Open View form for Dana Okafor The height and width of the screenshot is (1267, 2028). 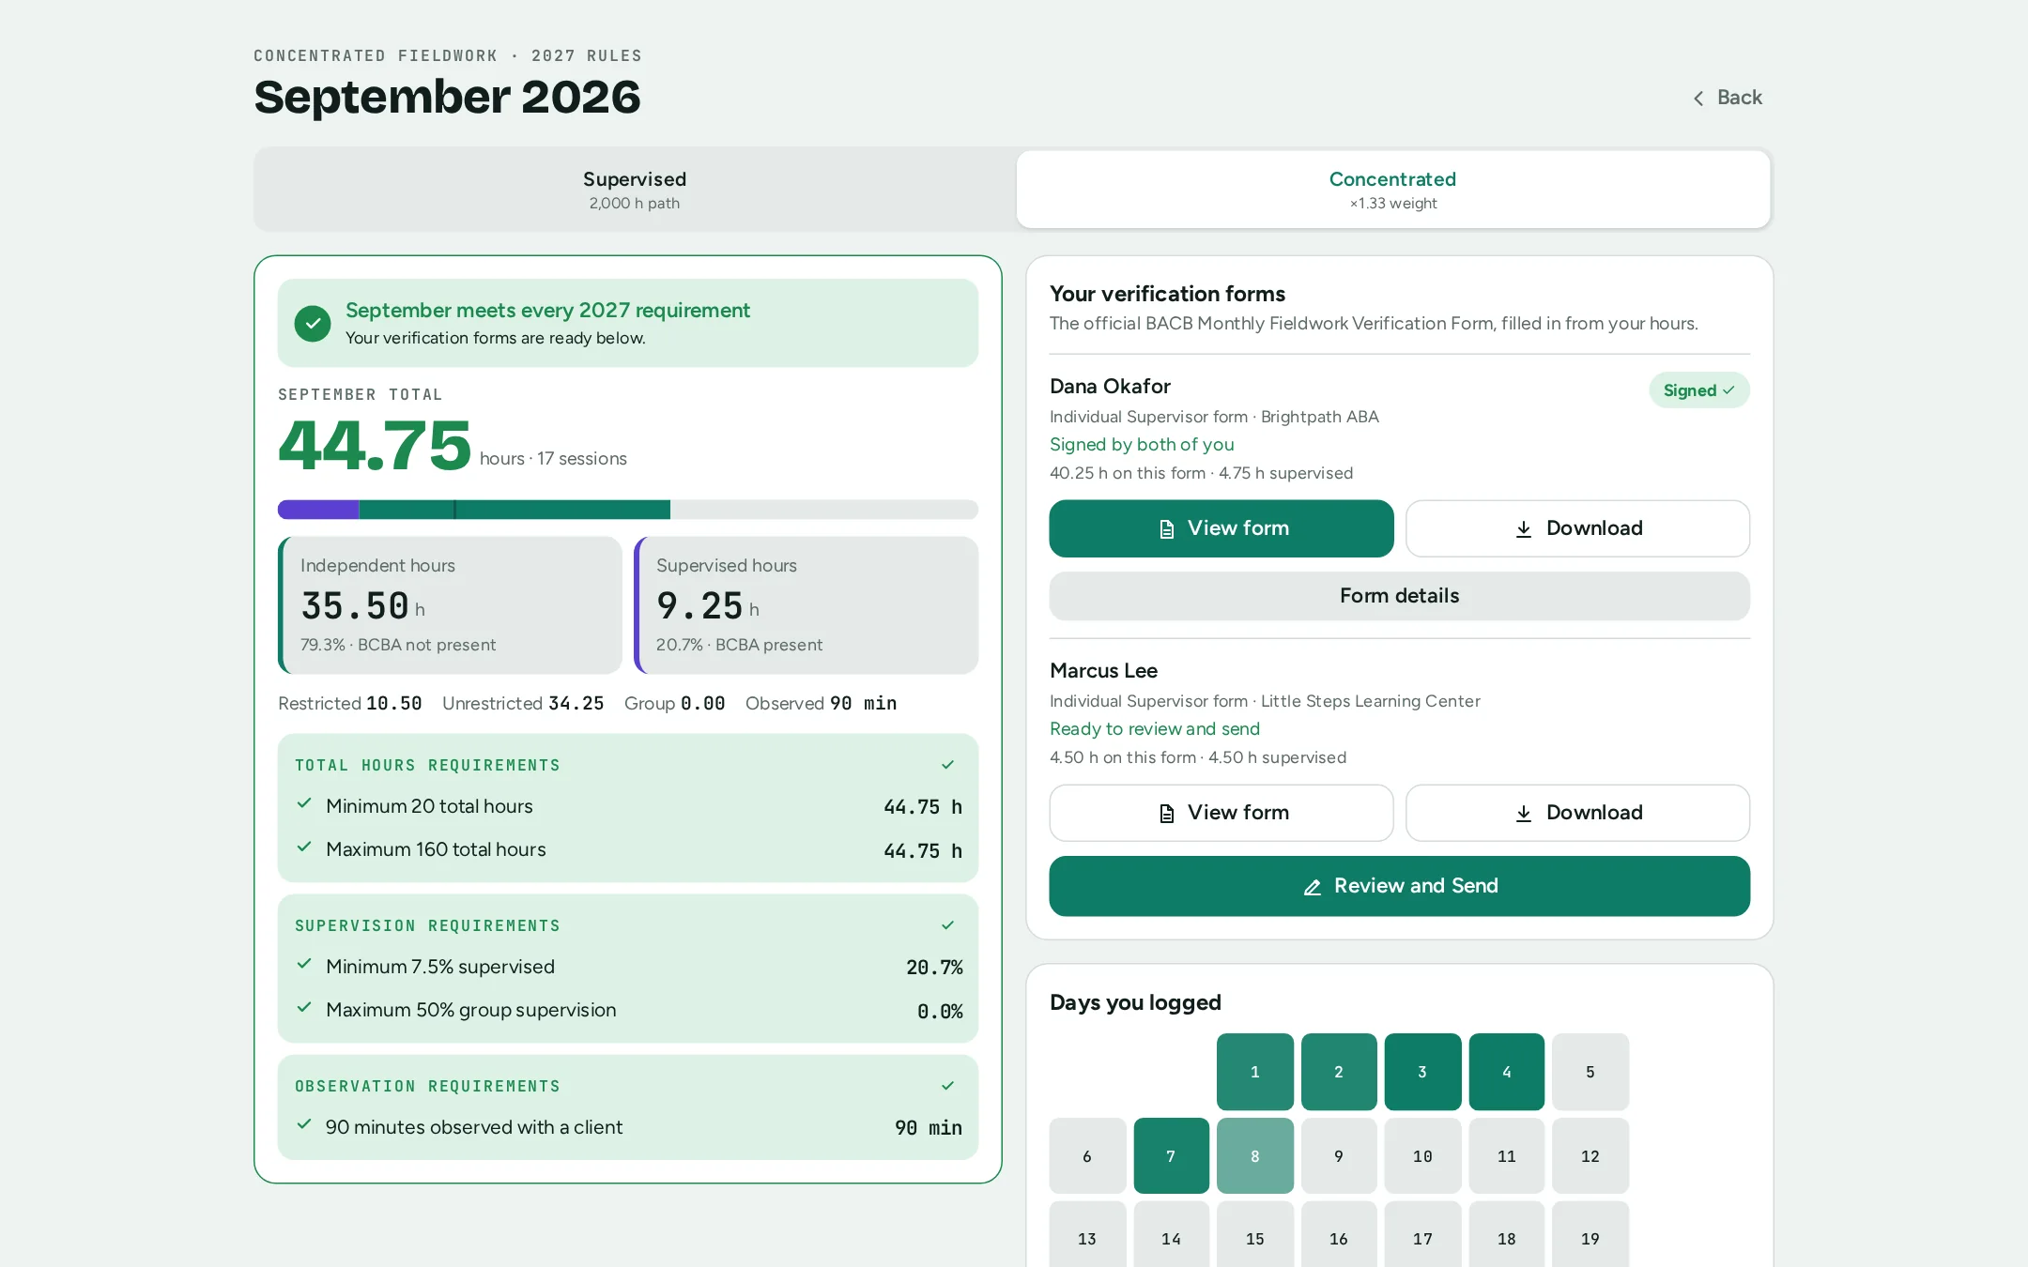(x=1221, y=528)
